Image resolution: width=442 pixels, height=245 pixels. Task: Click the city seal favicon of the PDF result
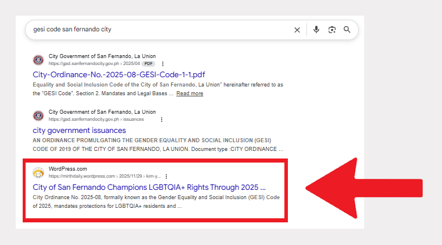(x=38, y=60)
